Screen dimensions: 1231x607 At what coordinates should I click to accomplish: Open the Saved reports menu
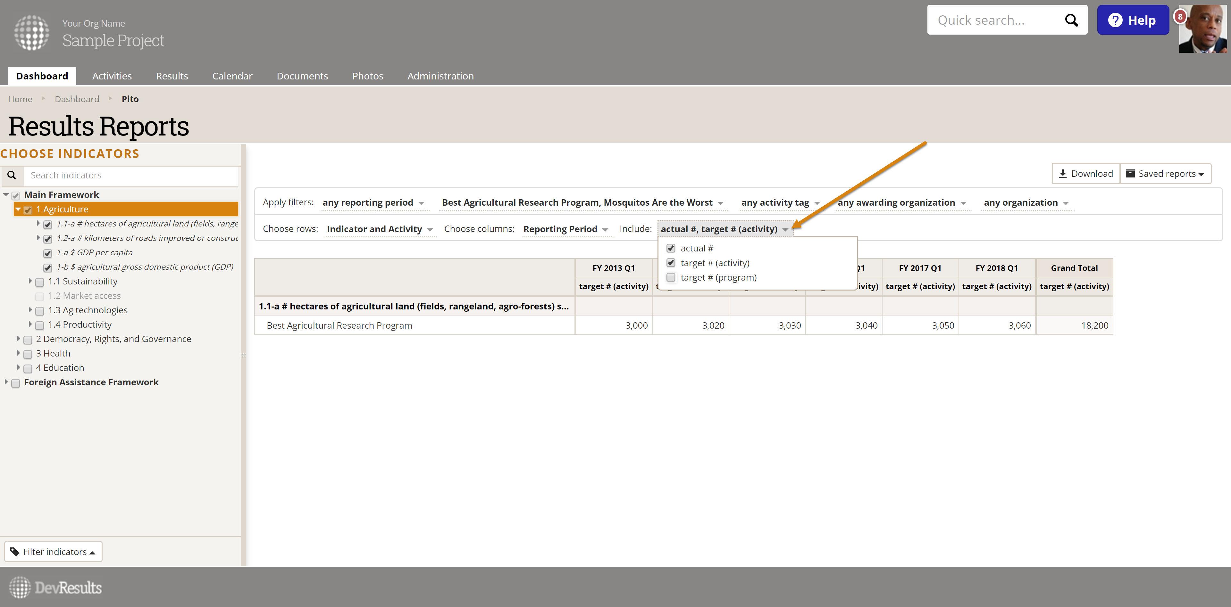pos(1165,173)
